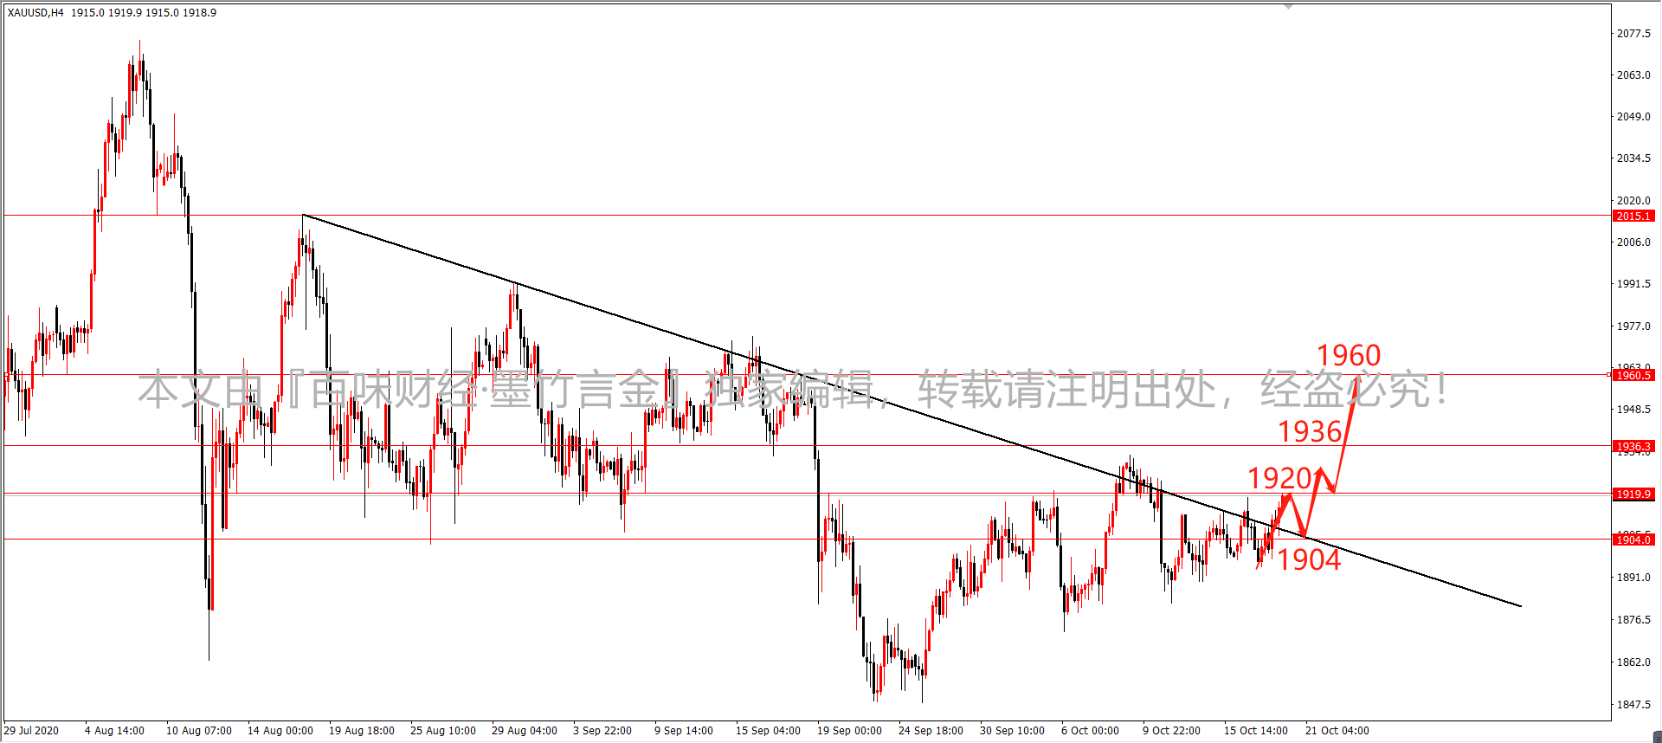Viewport: 1662px width, 743px height.
Task: Click the 21 Oct 04:00 time label
Action: click(x=1337, y=731)
